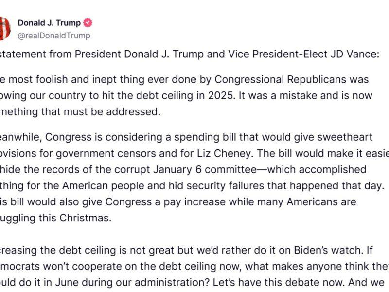Click the @realDonaldTrump handle
The width and height of the screenshot is (389, 292).
pos(53,36)
